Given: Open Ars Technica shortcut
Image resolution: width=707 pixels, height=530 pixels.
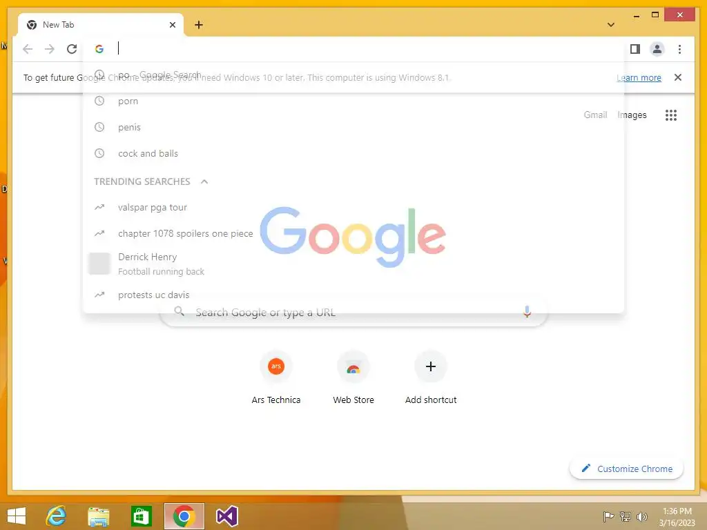Looking at the screenshot, I should [276, 379].
